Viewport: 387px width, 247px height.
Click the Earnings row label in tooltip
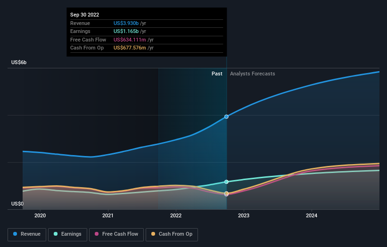pyautogui.click(x=80, y=31)
